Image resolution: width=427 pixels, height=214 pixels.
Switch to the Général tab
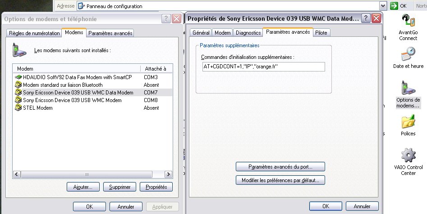pyautogui.click(x=201, y=32)
